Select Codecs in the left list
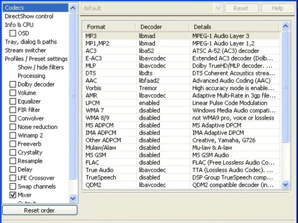The height and width of the screenshot is (223, 298). coord(35,8)
